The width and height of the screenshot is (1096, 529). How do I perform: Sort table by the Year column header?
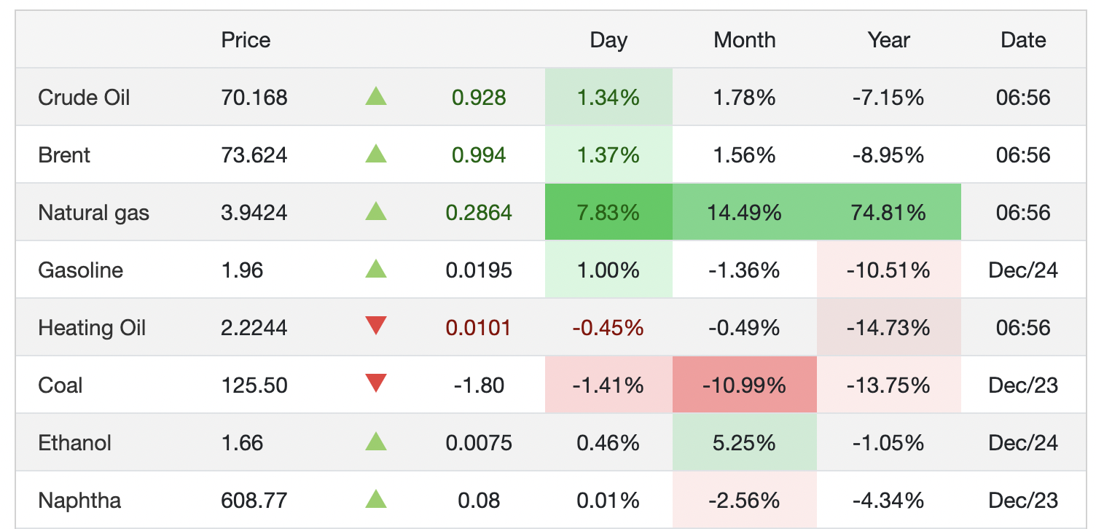click(889, 39)
